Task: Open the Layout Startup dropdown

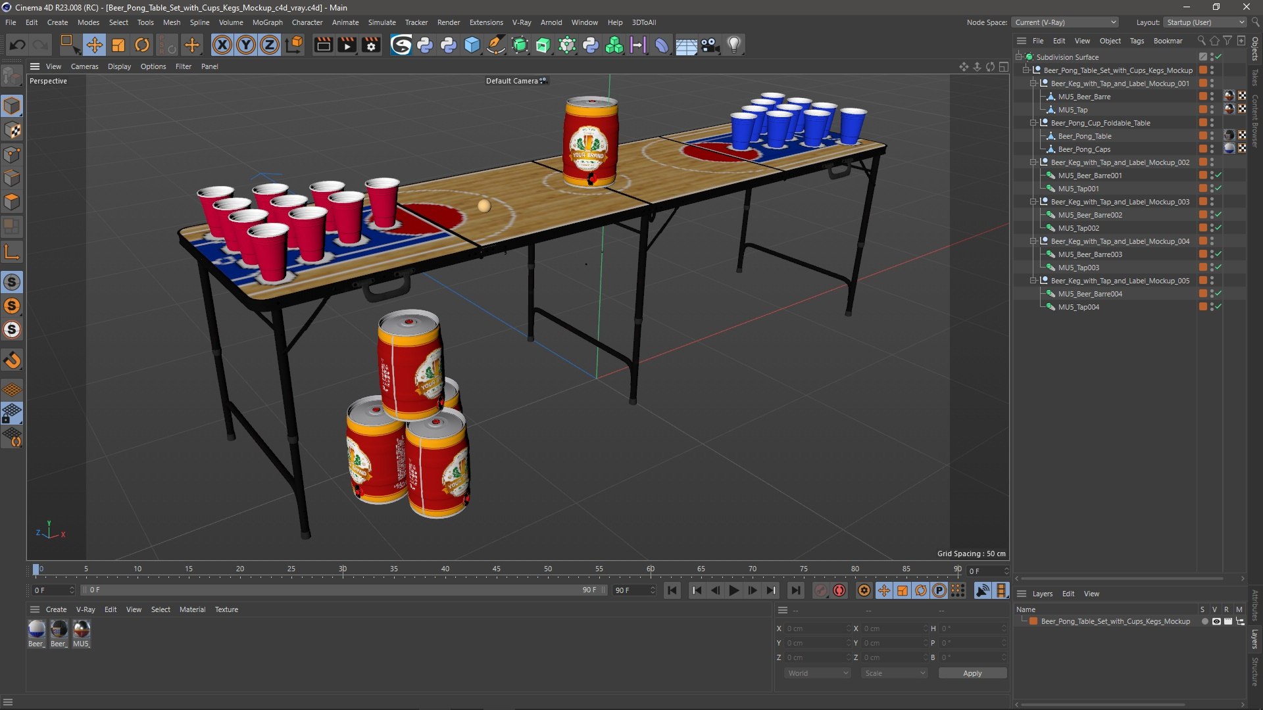Action: 1205,22
